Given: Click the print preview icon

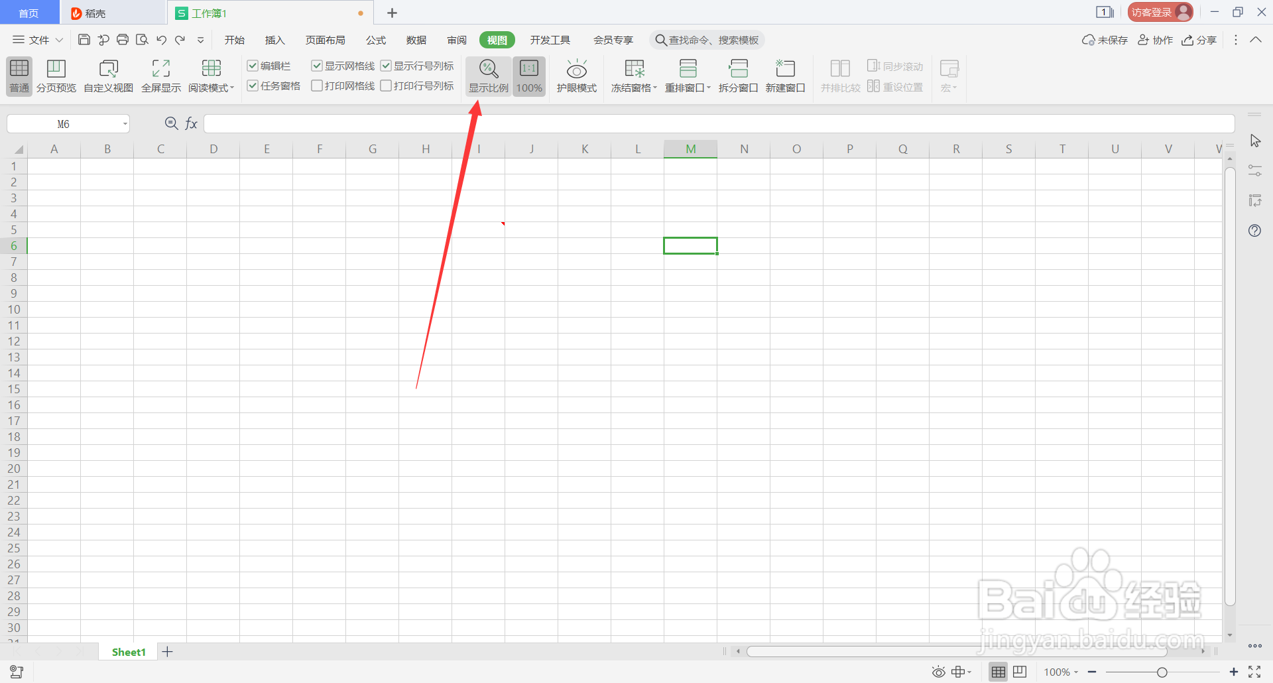Looking at the screenshot, I should (142, 40).
